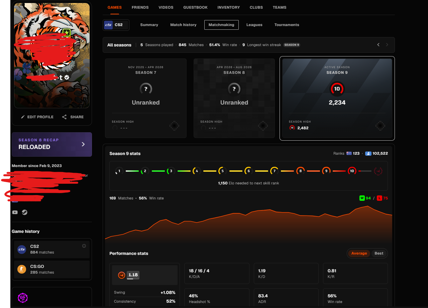Image resolution: width=428 pixels, height=308 pixels.
Task: Select skill level 3 icon
Action: click(171, 171)
